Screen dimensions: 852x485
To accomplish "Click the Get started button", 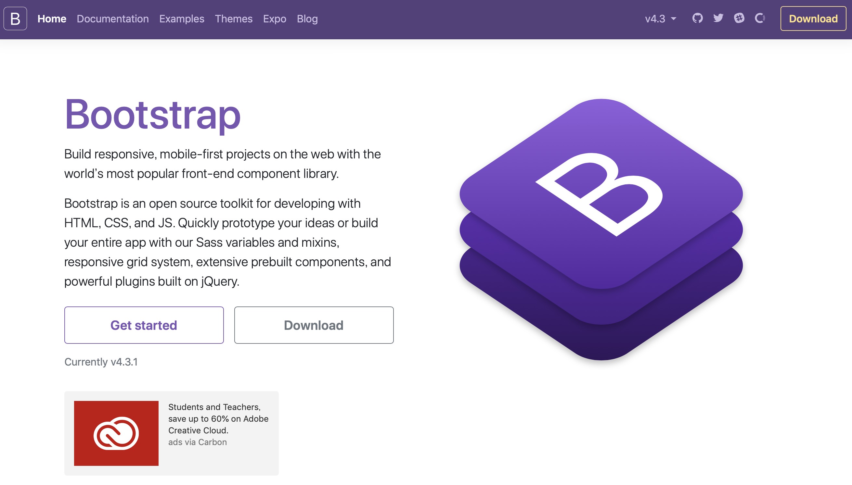I will 143,324.
